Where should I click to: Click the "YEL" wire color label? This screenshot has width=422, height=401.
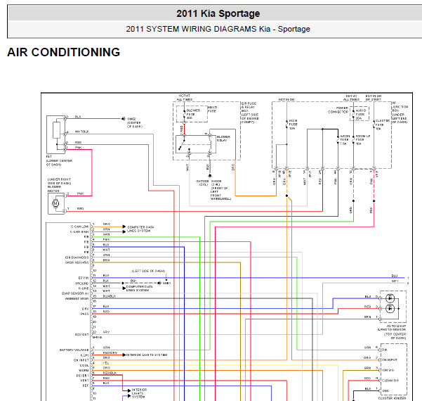[x=106, y=363]
